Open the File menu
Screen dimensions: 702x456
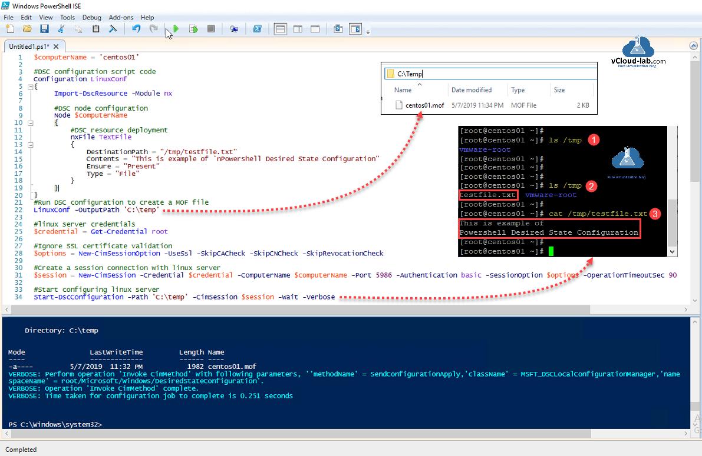(8, 18)
